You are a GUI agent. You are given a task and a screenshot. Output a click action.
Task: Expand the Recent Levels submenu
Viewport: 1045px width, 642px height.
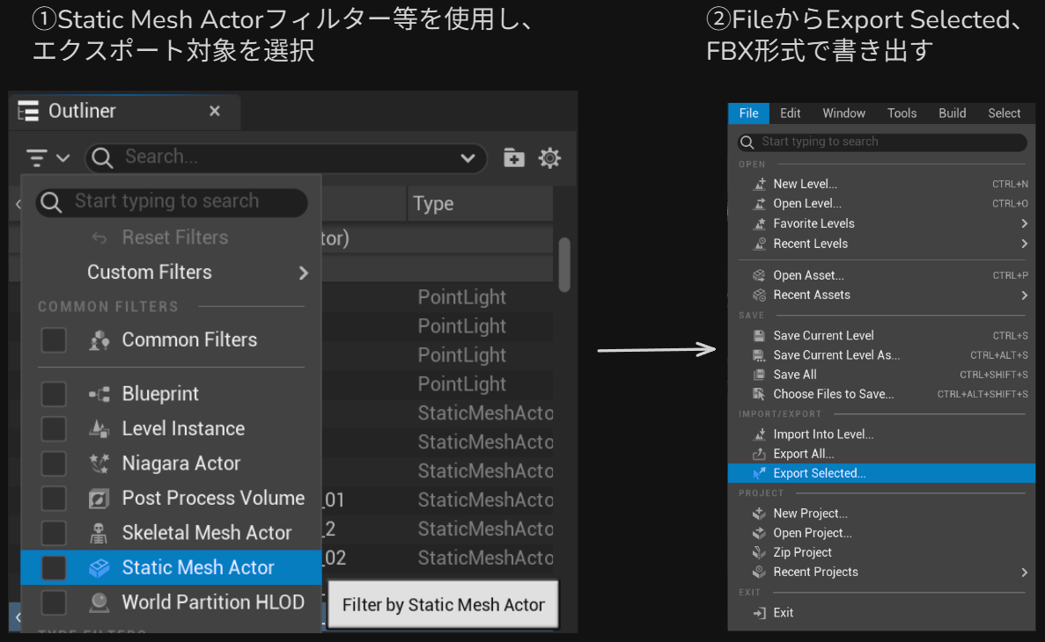[x=1024, y=244]
